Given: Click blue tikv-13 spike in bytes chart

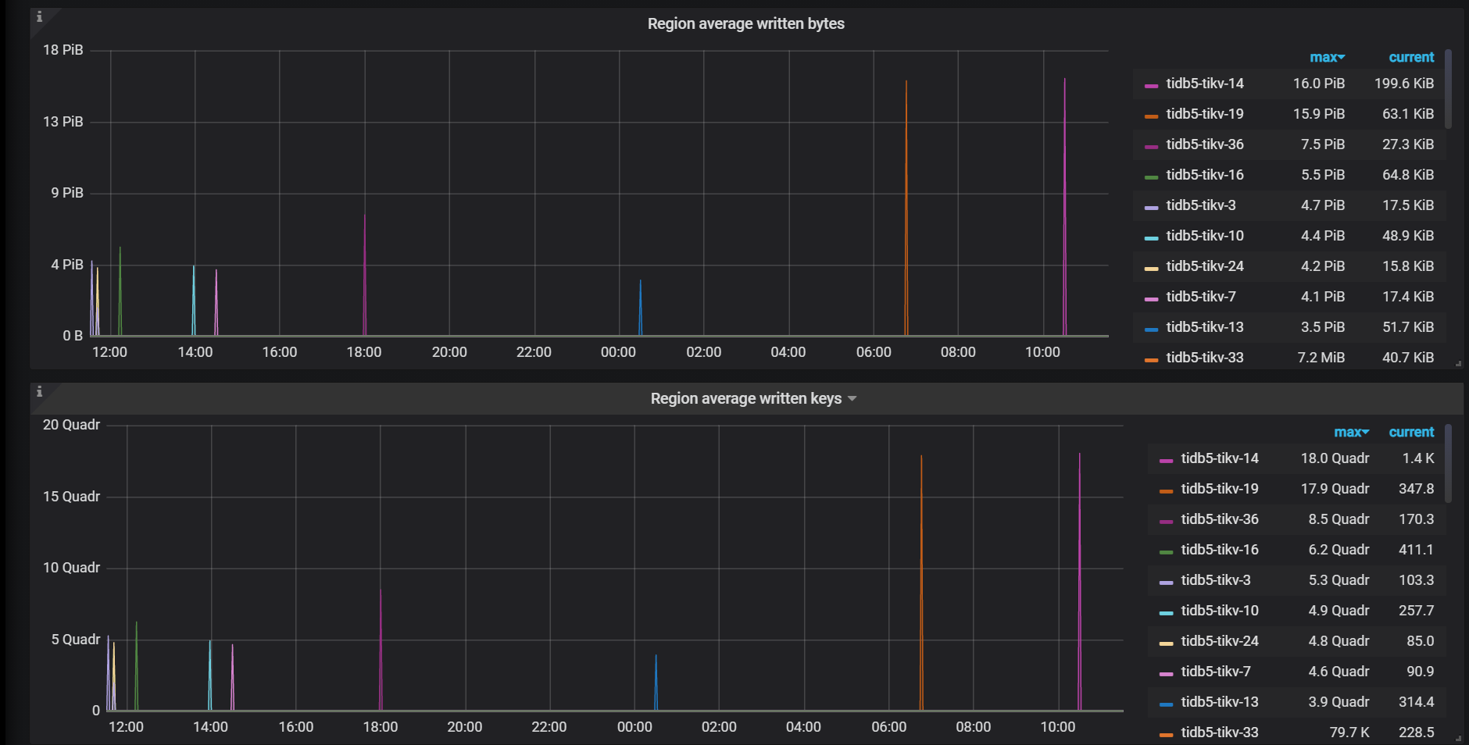Looking at the screenshot, I should click(x=640, y=308).
